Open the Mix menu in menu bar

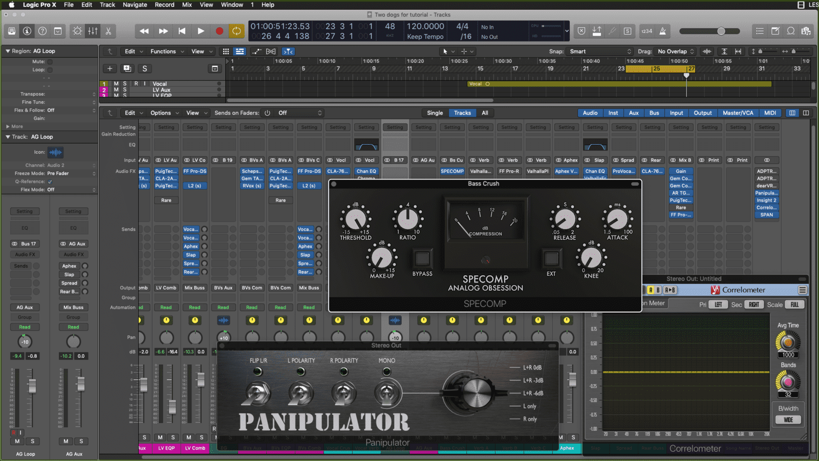187,5
